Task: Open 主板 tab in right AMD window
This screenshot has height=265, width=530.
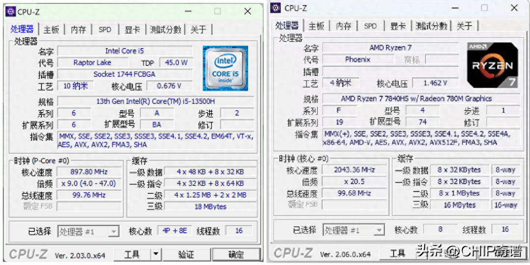Action: (x=316, y=26)
